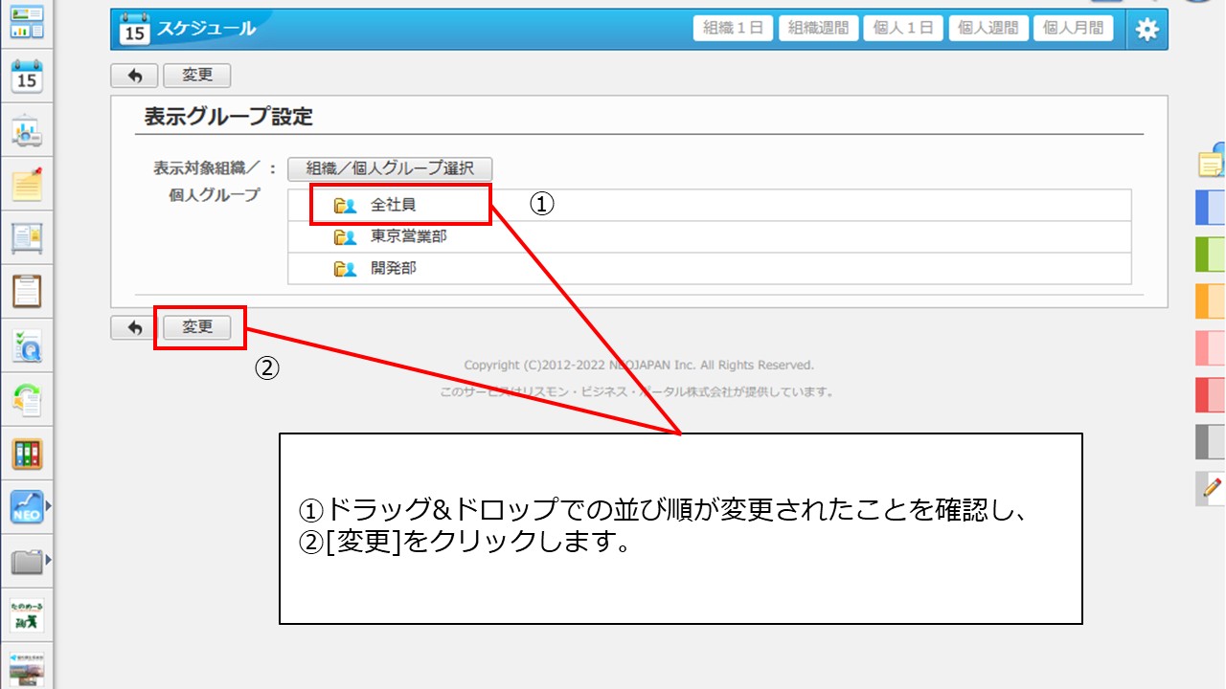Pick the pink sticky note color
This screenshot has height=689, width=1226.
[1211, 347]
